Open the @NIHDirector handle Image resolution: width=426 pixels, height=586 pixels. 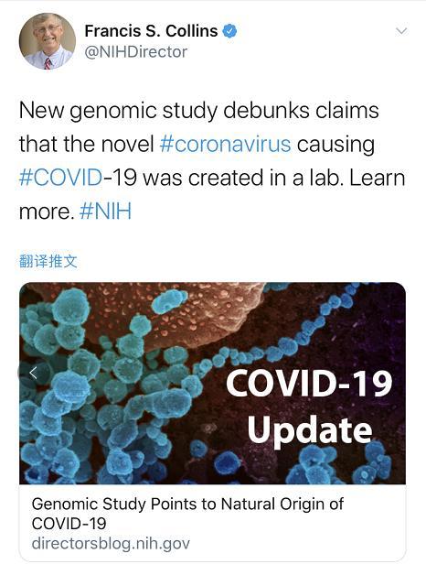pyautogui.click(x=136, y=52)
